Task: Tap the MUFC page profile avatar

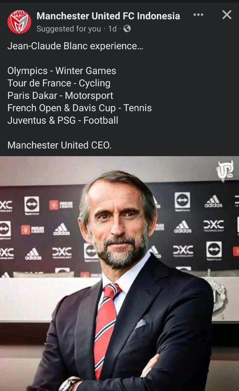Action: pyautogui.click(x=19, y=22)
